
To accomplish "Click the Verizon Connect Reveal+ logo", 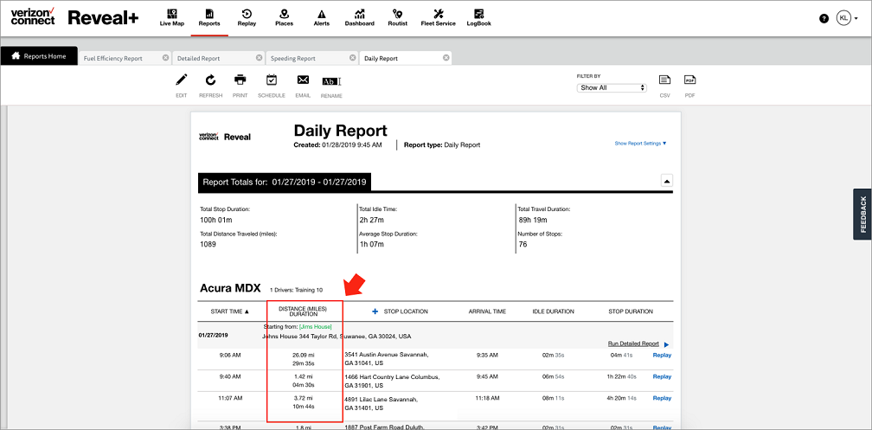I will point(74,17).
